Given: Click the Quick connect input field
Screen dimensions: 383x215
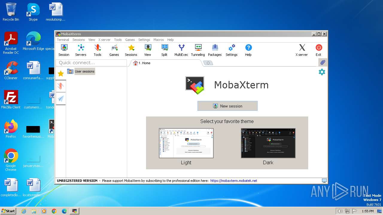Looking at the screenshot, I should [x=91, y=63].
